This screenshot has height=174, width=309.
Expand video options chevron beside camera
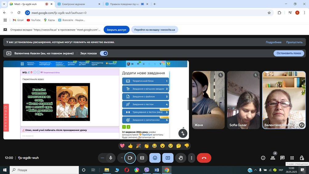point(122,158)
